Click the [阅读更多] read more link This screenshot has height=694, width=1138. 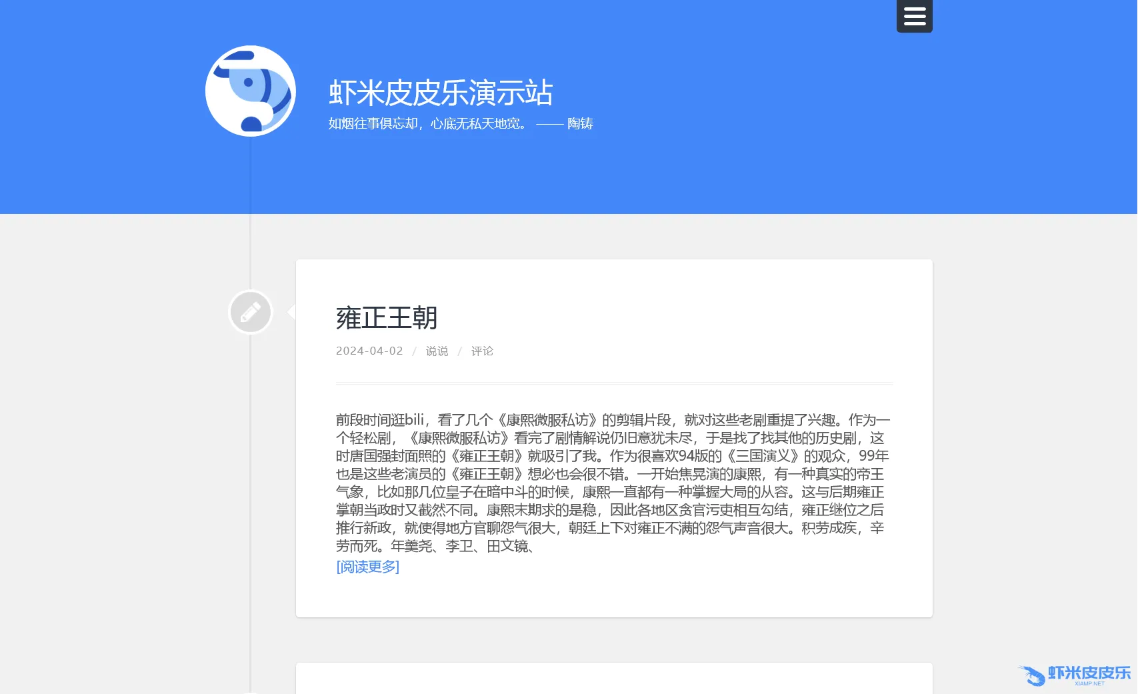pyautogui.click(x=367, y=567)
